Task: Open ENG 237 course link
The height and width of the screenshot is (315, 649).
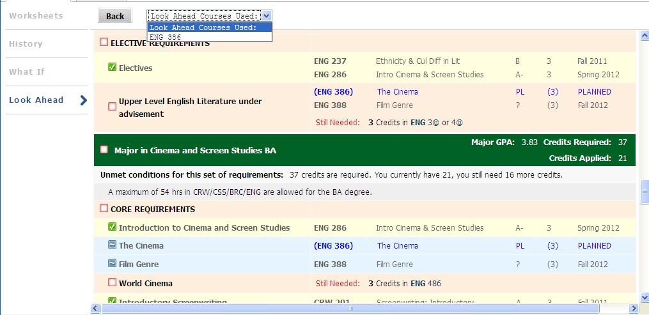Action: pos(331,61)
